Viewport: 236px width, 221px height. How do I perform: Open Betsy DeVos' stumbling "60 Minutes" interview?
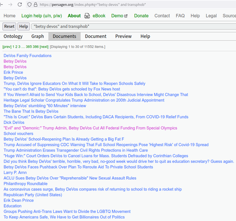tap(45, 106)
